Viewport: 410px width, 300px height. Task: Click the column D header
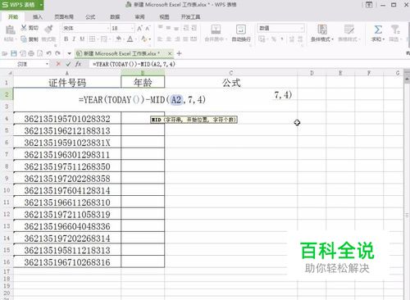(312, 73)
